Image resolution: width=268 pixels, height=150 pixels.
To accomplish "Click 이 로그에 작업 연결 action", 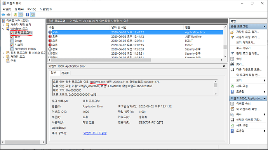I will pyautogui.click(x=248, y=75).
